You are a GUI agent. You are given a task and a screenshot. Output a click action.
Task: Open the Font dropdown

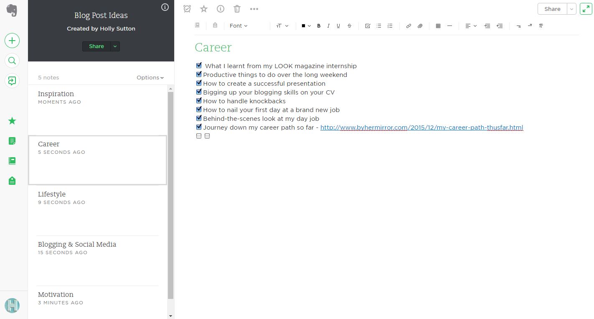click(x=239, y=26)
